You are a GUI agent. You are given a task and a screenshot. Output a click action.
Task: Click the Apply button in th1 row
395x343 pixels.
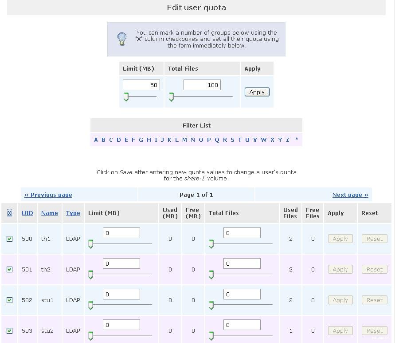[x=340, y=239]
